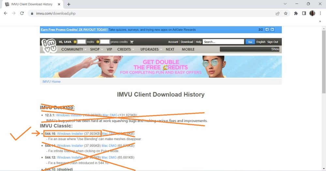
Task: Open the VIP menu item
Action: 109,50
